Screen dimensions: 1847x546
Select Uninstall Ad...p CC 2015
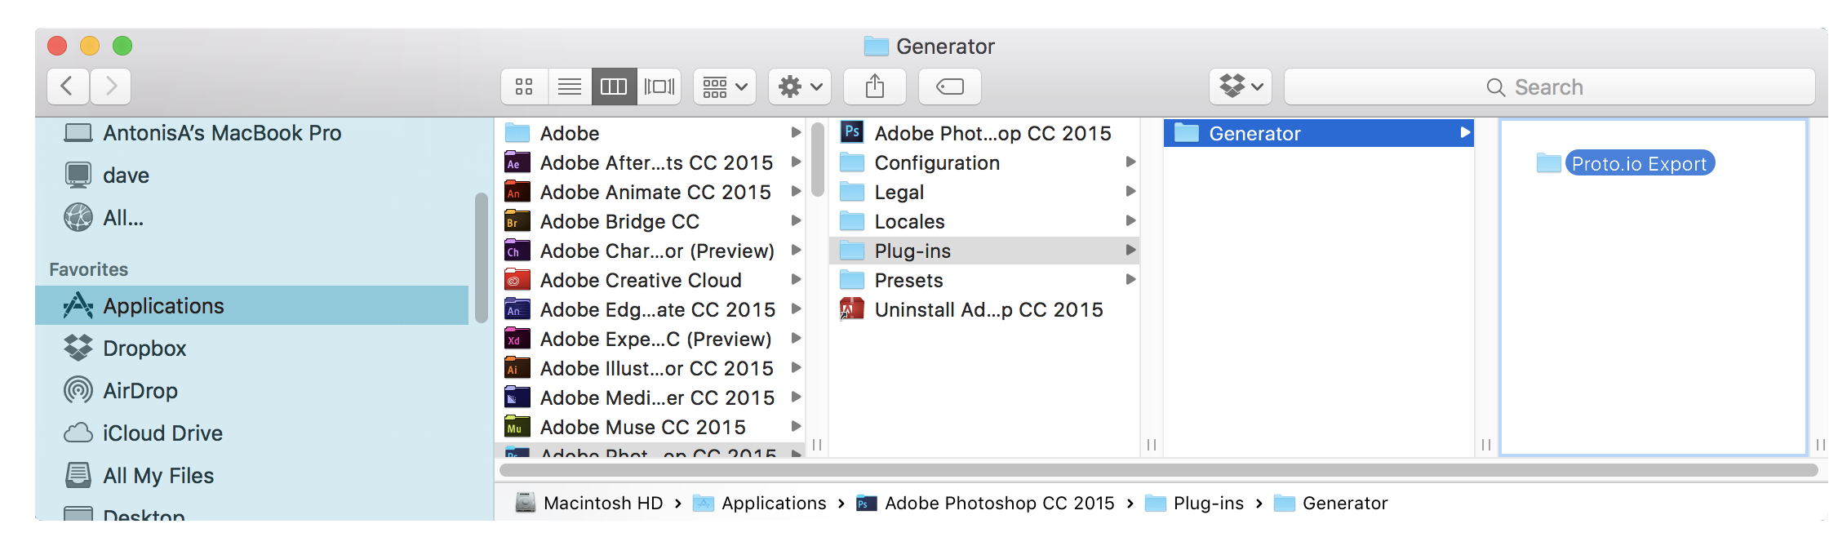click(x=984, y=309)
